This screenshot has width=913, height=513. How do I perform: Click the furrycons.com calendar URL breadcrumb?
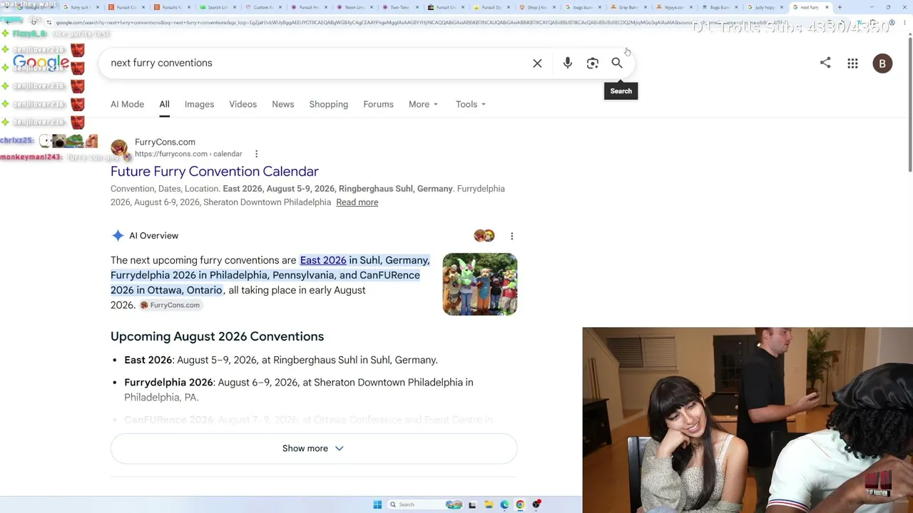point(188,154)
